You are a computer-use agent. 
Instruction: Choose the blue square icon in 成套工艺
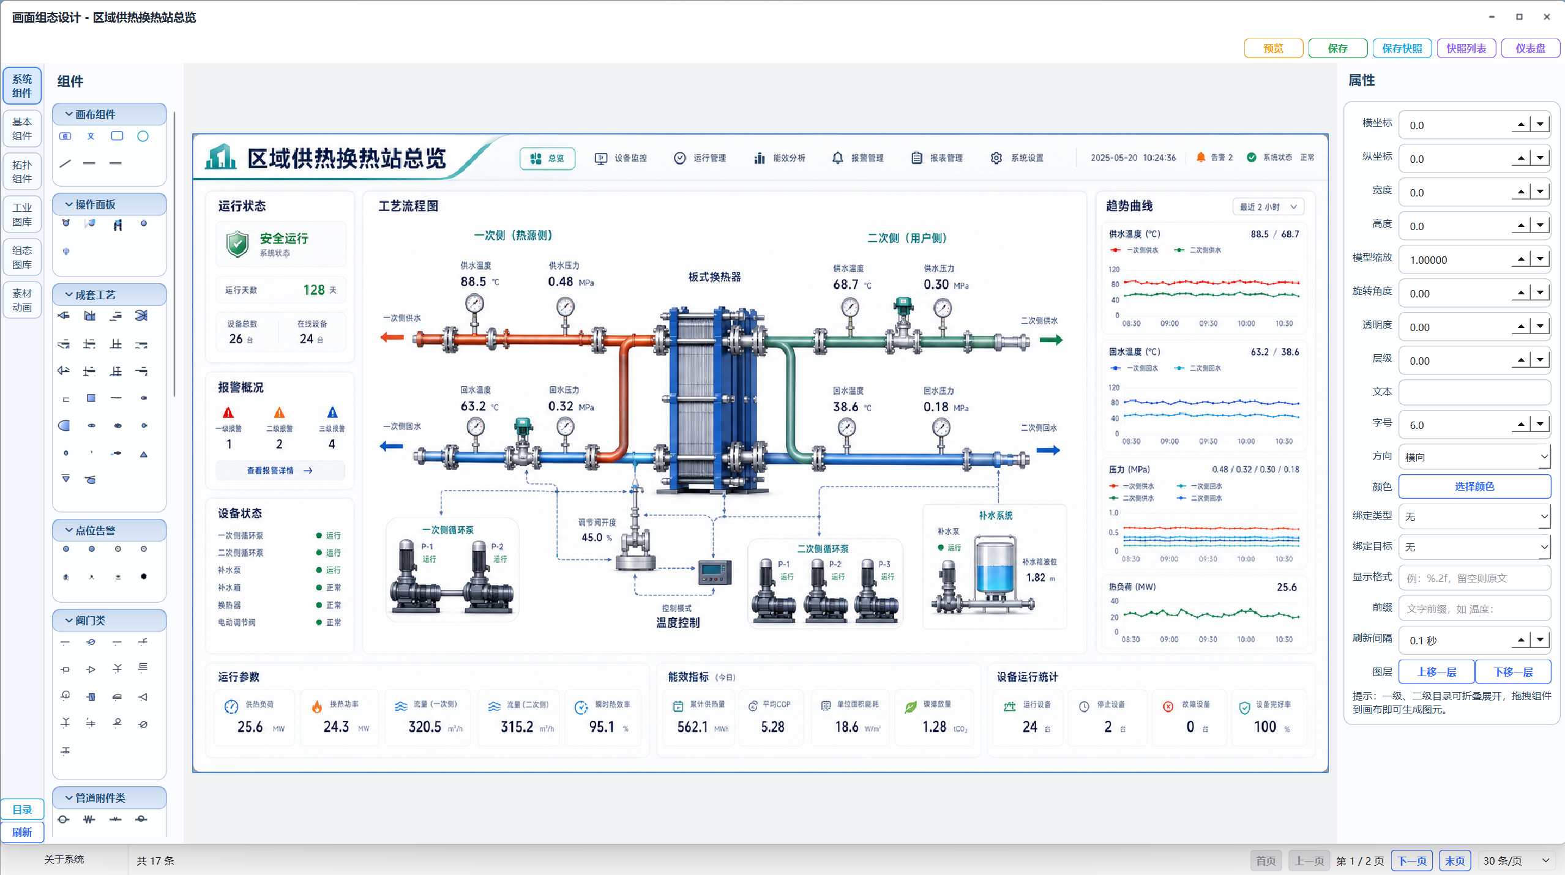[91, 398]
